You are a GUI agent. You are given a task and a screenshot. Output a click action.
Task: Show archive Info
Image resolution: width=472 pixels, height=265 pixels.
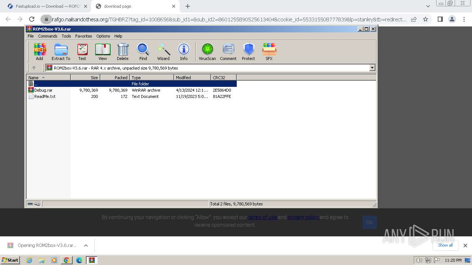[x=184, y=52]
